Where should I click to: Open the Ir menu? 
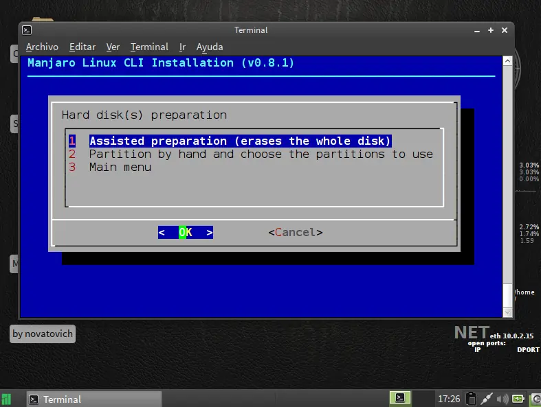182,47
